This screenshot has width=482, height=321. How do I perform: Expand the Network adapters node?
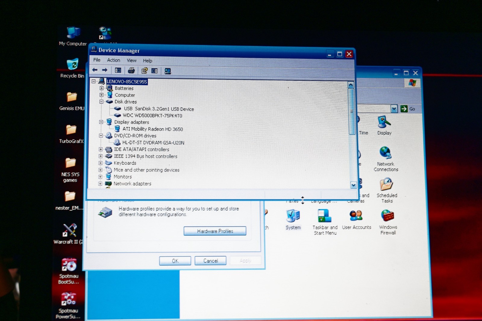[100, 183]
